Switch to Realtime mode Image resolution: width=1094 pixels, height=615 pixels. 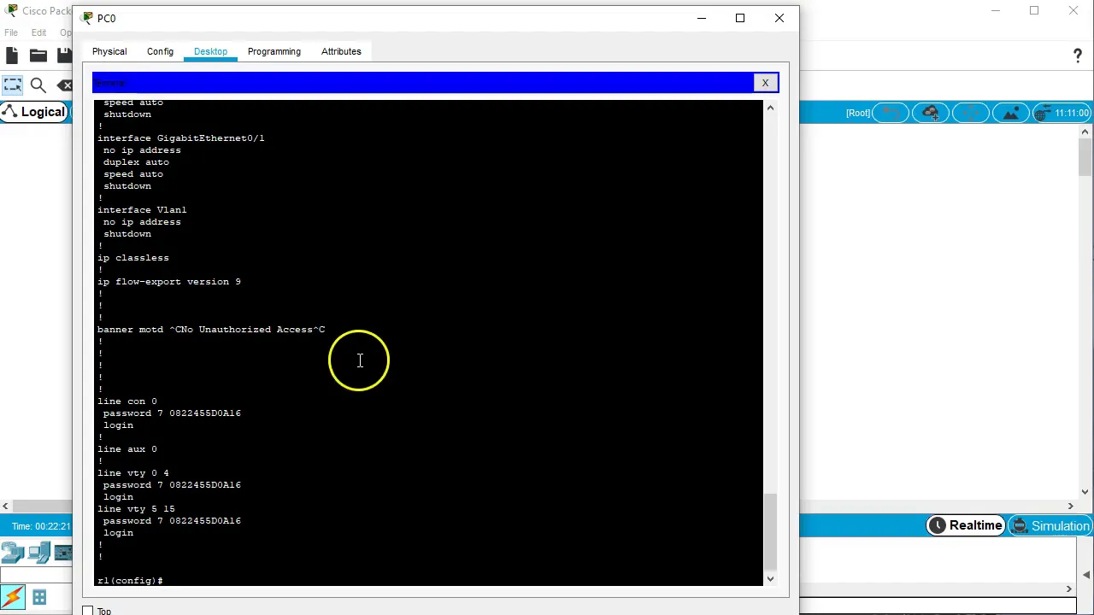pyautogui.click(x=966, y=526)
